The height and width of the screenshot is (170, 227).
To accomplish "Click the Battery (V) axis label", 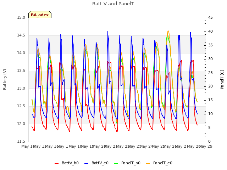I will click(5, 79).
